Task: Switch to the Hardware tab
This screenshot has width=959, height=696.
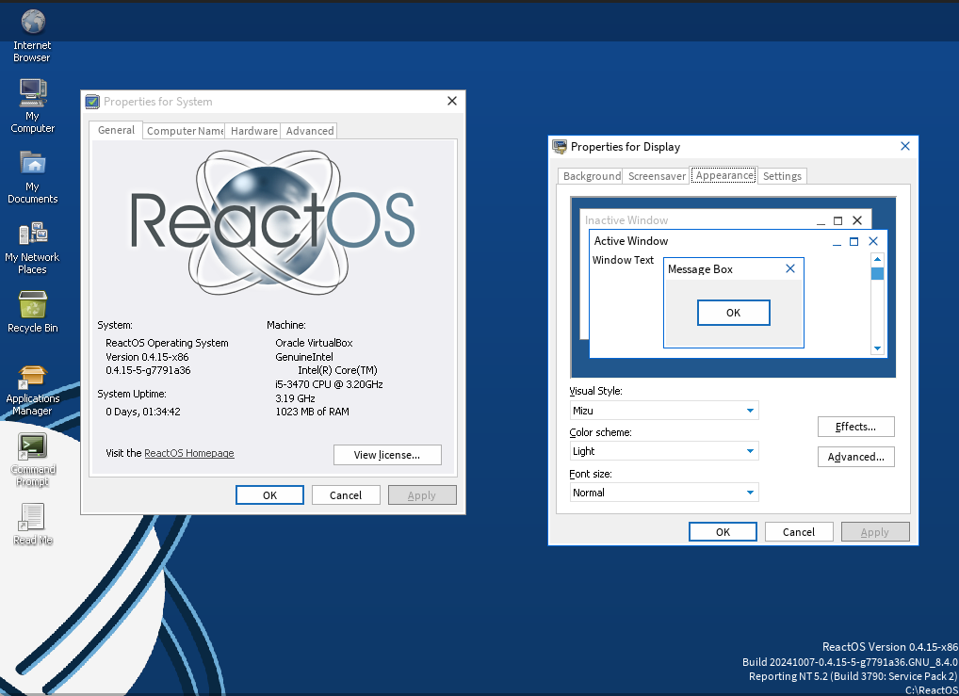Action: [253, 131]
